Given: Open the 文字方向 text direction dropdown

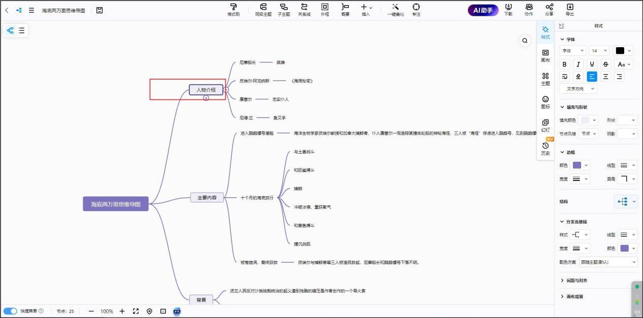Looking at the screenshot, I should click(x=578, y=88).
